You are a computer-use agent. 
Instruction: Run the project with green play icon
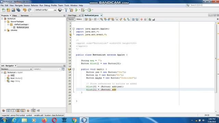pyautogui.click(x=76, y=10)
